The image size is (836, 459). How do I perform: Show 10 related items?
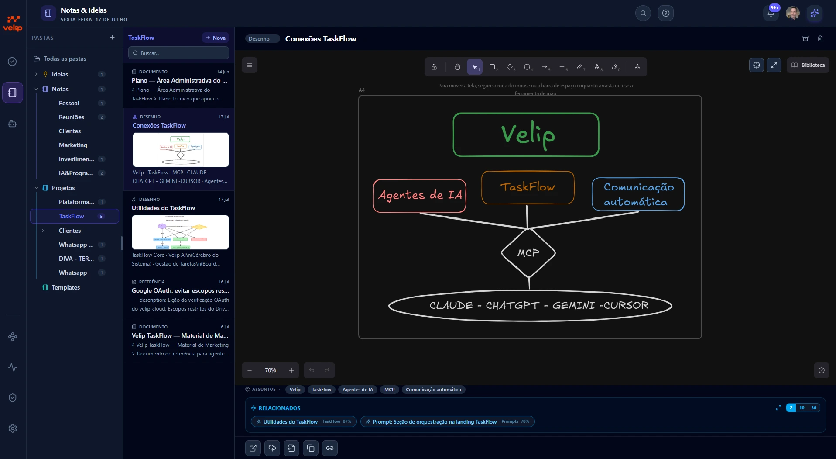coord(802,408)
